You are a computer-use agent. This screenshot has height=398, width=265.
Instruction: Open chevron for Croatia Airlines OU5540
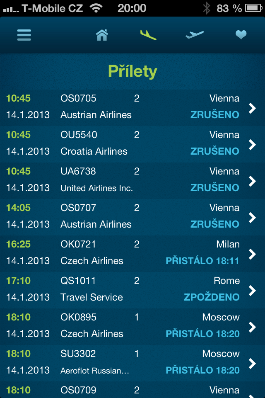tap(252, 144)
